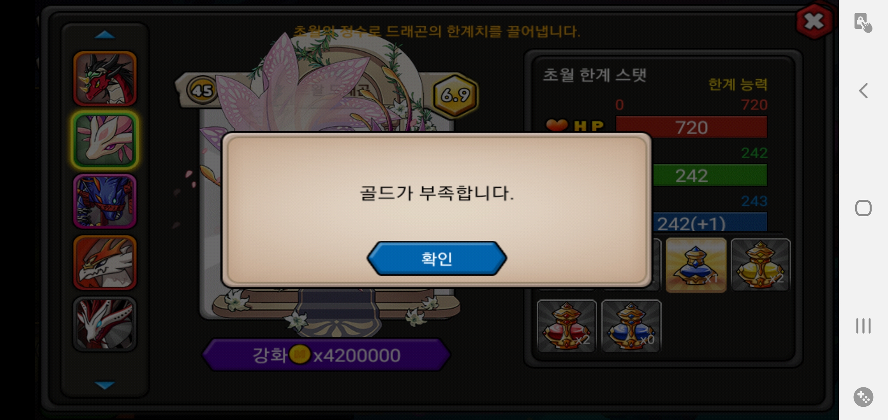Select the highlighted blue essence potion x1
The width and height of the screenshot is (888, 420).
pyautogui.click(x=696, y=265)
